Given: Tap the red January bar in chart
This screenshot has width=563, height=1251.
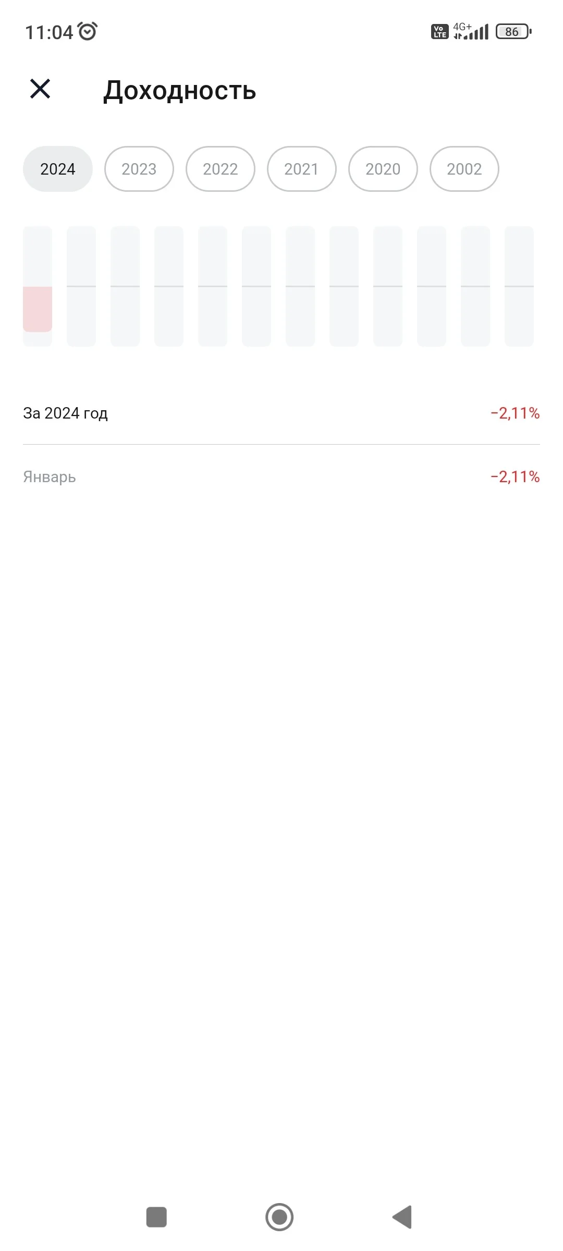Looking at the screenshot, I should (x=38, y=309).
